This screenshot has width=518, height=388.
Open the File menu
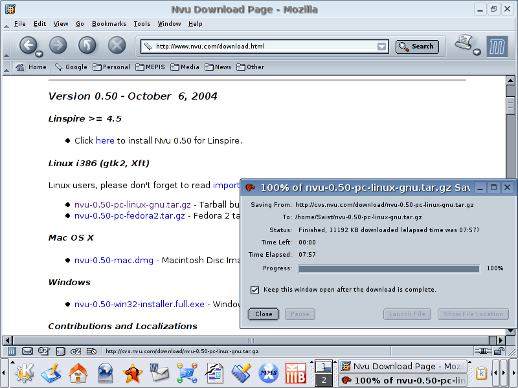(x=20, y=24)
